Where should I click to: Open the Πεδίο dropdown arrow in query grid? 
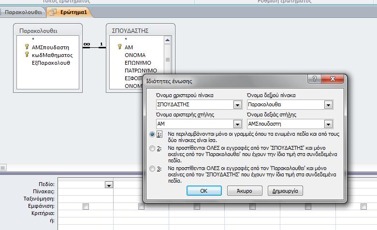109,185
